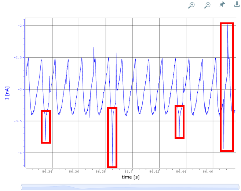Viewport: 241px width, 191px height.
Task: Click the x-axis tick label 86.34
Action: 47,172
